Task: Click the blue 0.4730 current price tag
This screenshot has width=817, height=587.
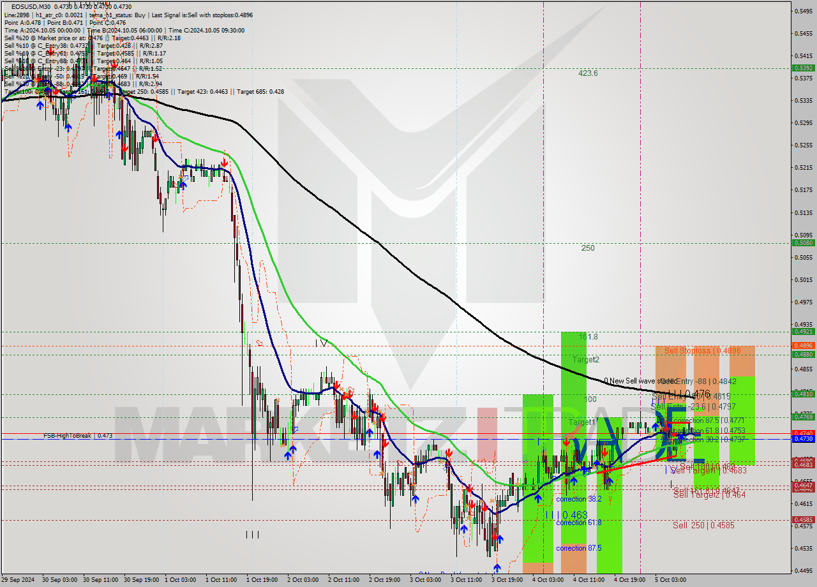Action: [803, 439]
